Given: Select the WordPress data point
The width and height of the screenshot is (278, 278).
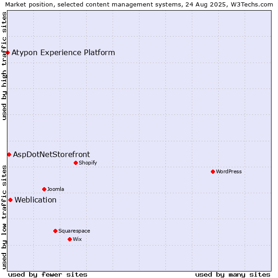Looking at the screenshot, I should 213,171.
